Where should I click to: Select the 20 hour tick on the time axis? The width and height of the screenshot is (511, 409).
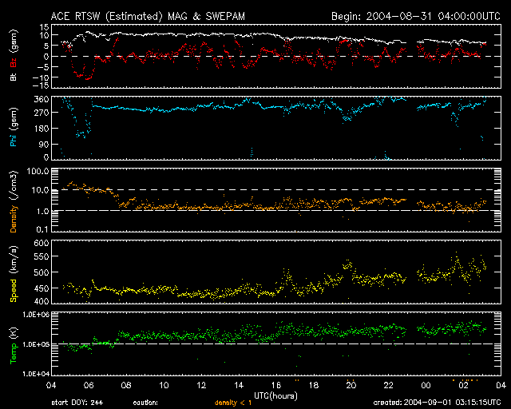[350, 385]
